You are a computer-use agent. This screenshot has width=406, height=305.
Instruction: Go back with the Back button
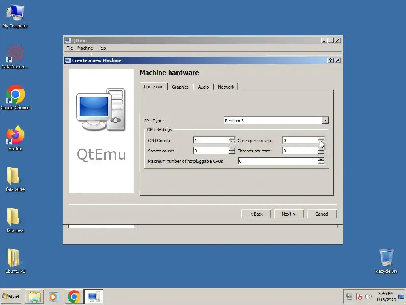pos(256,214)
